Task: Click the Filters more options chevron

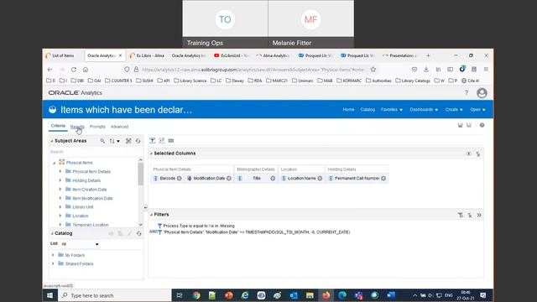Action: [479, 215]
